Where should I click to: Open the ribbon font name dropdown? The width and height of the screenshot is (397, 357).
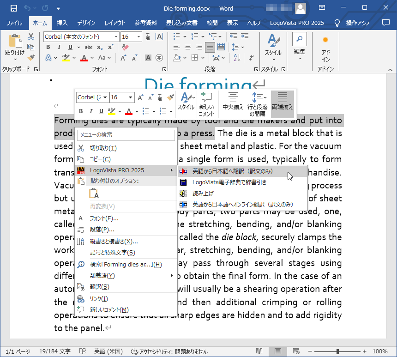coord(116,37)
